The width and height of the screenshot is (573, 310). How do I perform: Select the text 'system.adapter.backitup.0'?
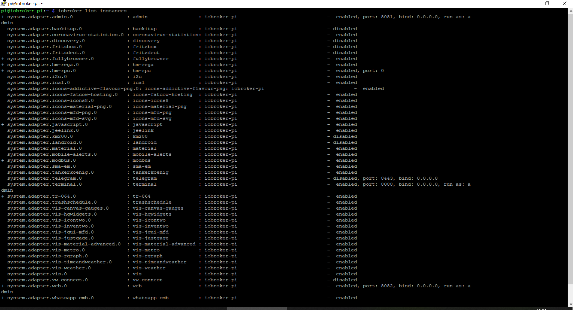pos(45,29)
